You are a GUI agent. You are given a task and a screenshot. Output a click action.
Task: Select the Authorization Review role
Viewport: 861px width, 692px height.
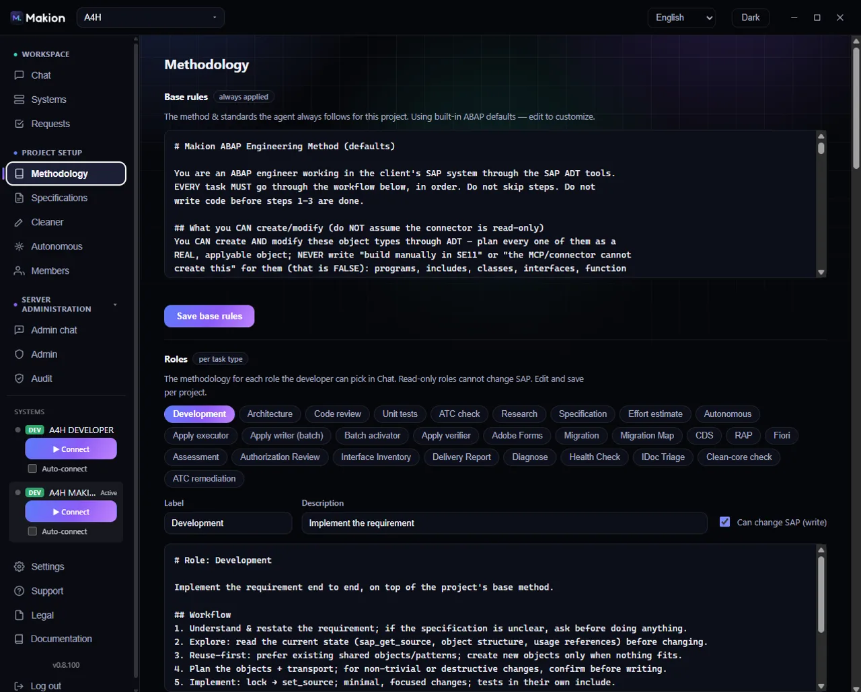pos(280,457)
